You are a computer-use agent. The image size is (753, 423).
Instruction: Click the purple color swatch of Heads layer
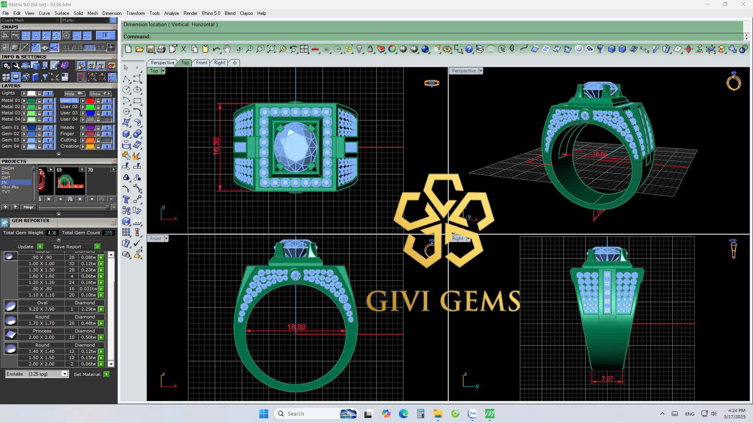90,128
